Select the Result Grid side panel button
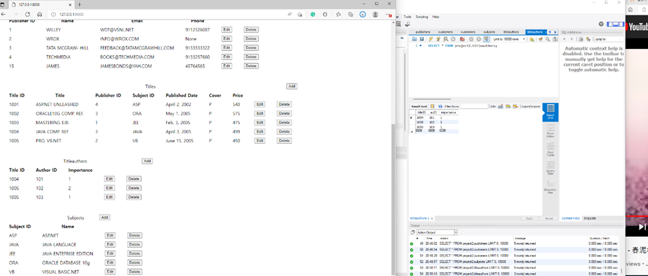The height and width of the screenshot is (276, 648). tap(550, 111)
